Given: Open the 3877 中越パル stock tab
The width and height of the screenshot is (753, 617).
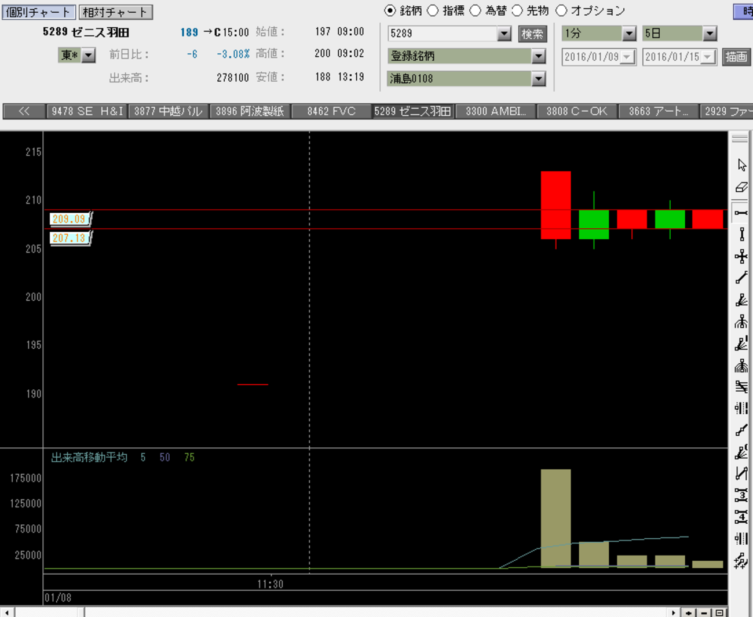Looking at the screenshot, I should [168, 111].
